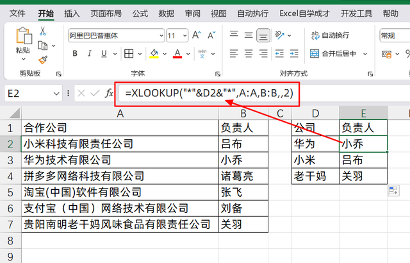Select cell 老干妈 in column D
The height and width of the screenshot is (263, 410).
[x=316, y=176]
